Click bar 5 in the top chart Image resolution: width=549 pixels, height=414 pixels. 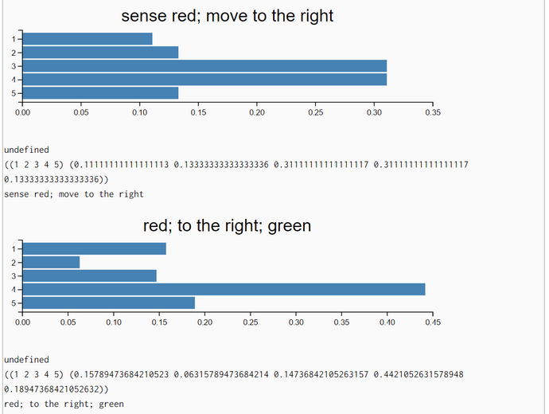[x=100, y=93]
